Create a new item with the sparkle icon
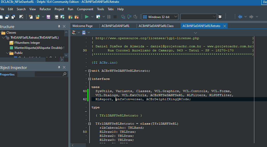This screenshot has width=267, height=147. tap(31, 17)
